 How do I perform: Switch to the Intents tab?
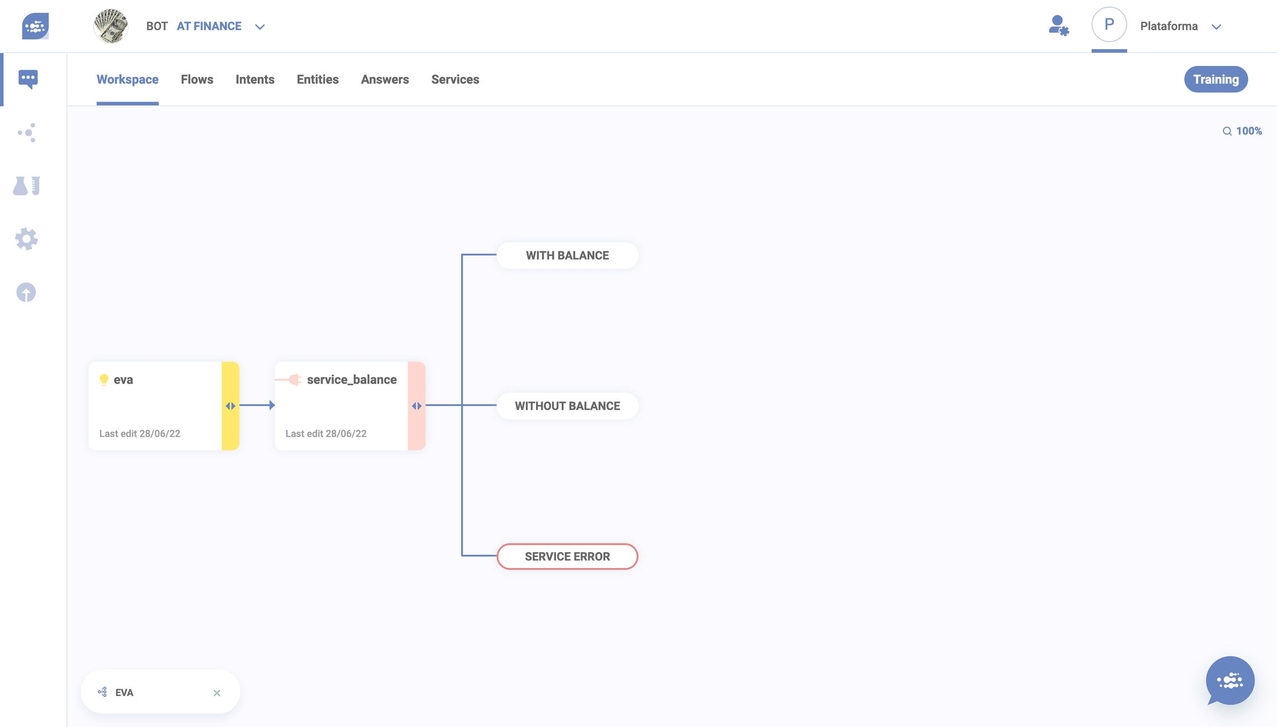pyautogui.click(x=255, y=80)
